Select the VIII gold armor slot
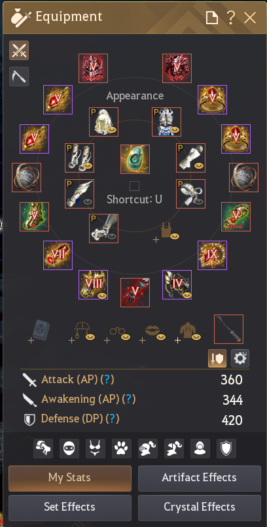 (x=93, y=284)
